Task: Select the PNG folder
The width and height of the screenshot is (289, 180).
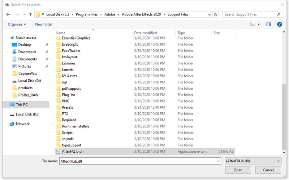Action: (65, 101)
